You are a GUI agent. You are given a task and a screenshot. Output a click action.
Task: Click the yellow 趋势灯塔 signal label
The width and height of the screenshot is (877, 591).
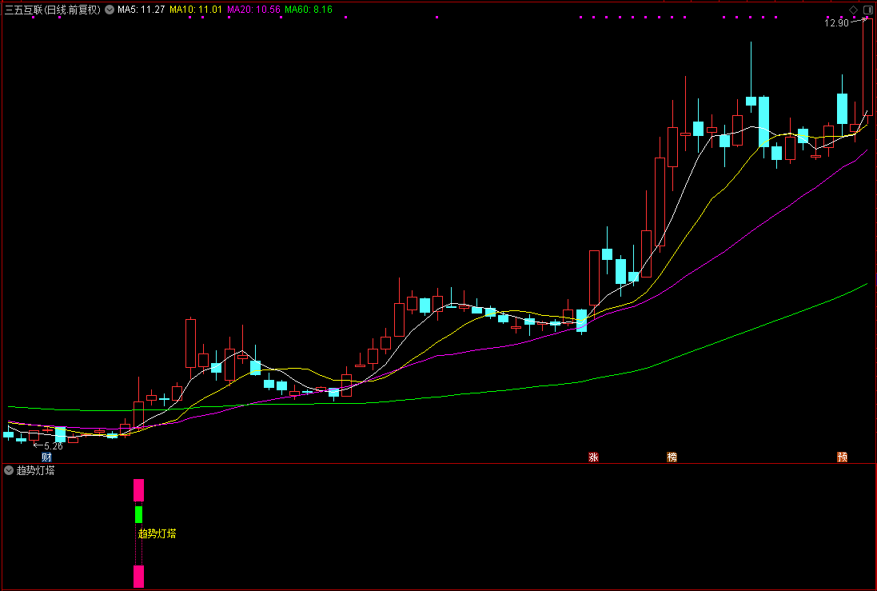click(157, 533)
